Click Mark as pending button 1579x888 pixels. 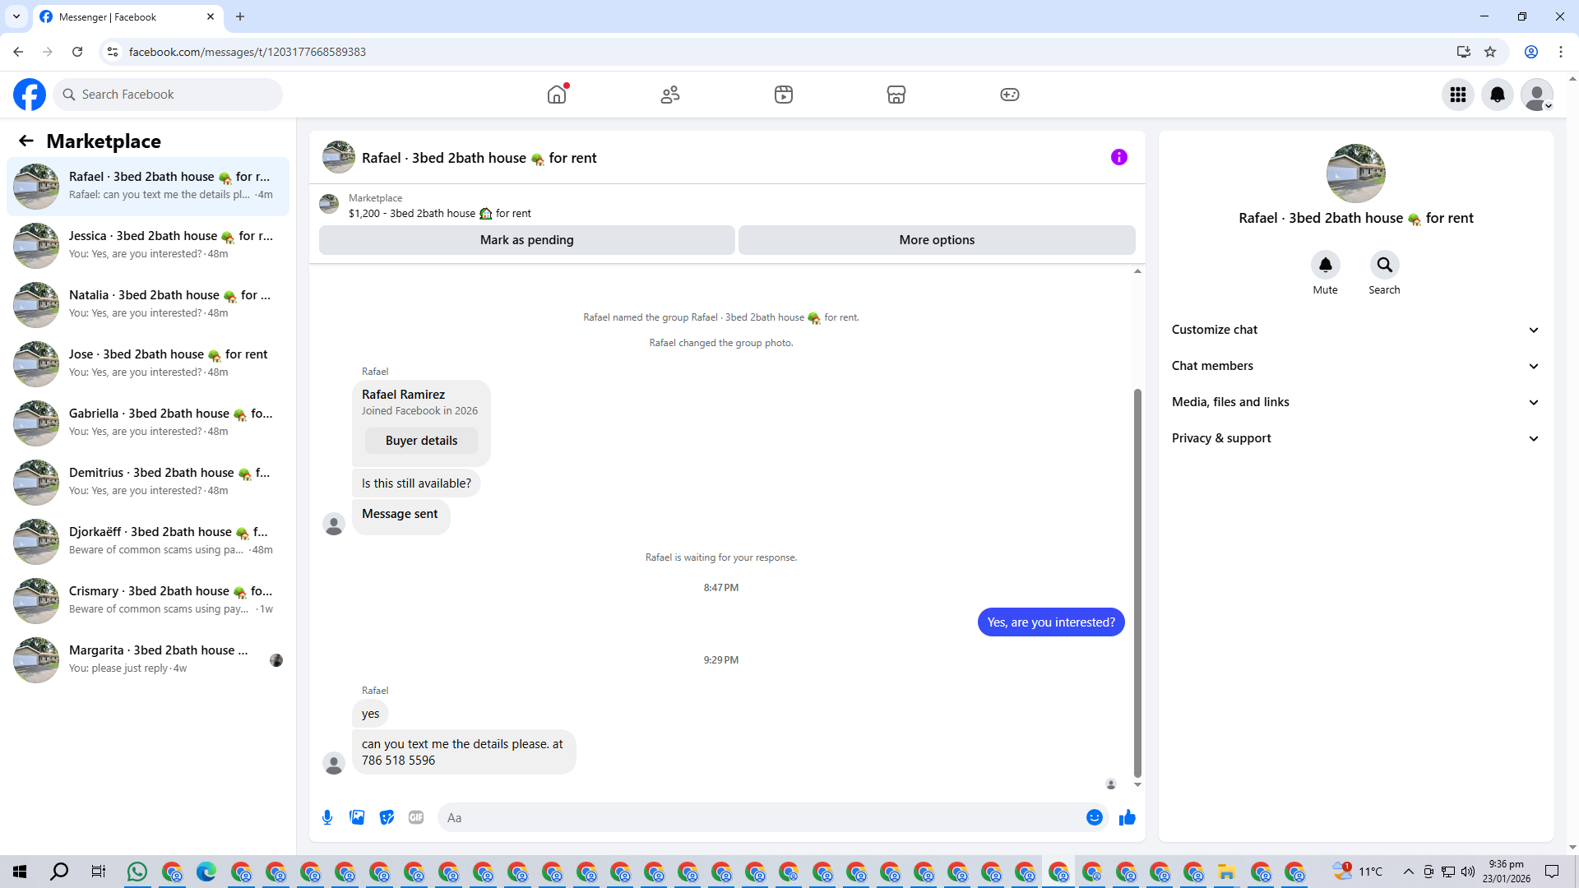click(x=526, y=240)
